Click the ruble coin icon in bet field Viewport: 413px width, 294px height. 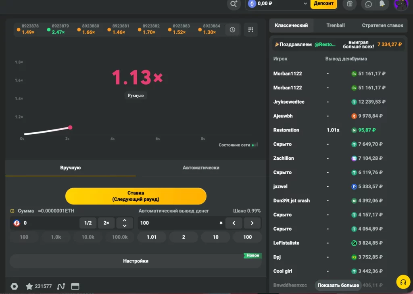pyautogui.click(x=17, y=223)
